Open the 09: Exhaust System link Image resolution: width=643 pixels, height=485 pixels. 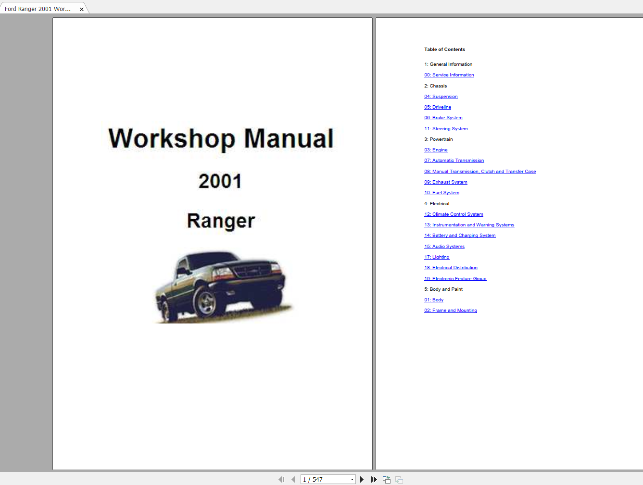coord(445,182)
